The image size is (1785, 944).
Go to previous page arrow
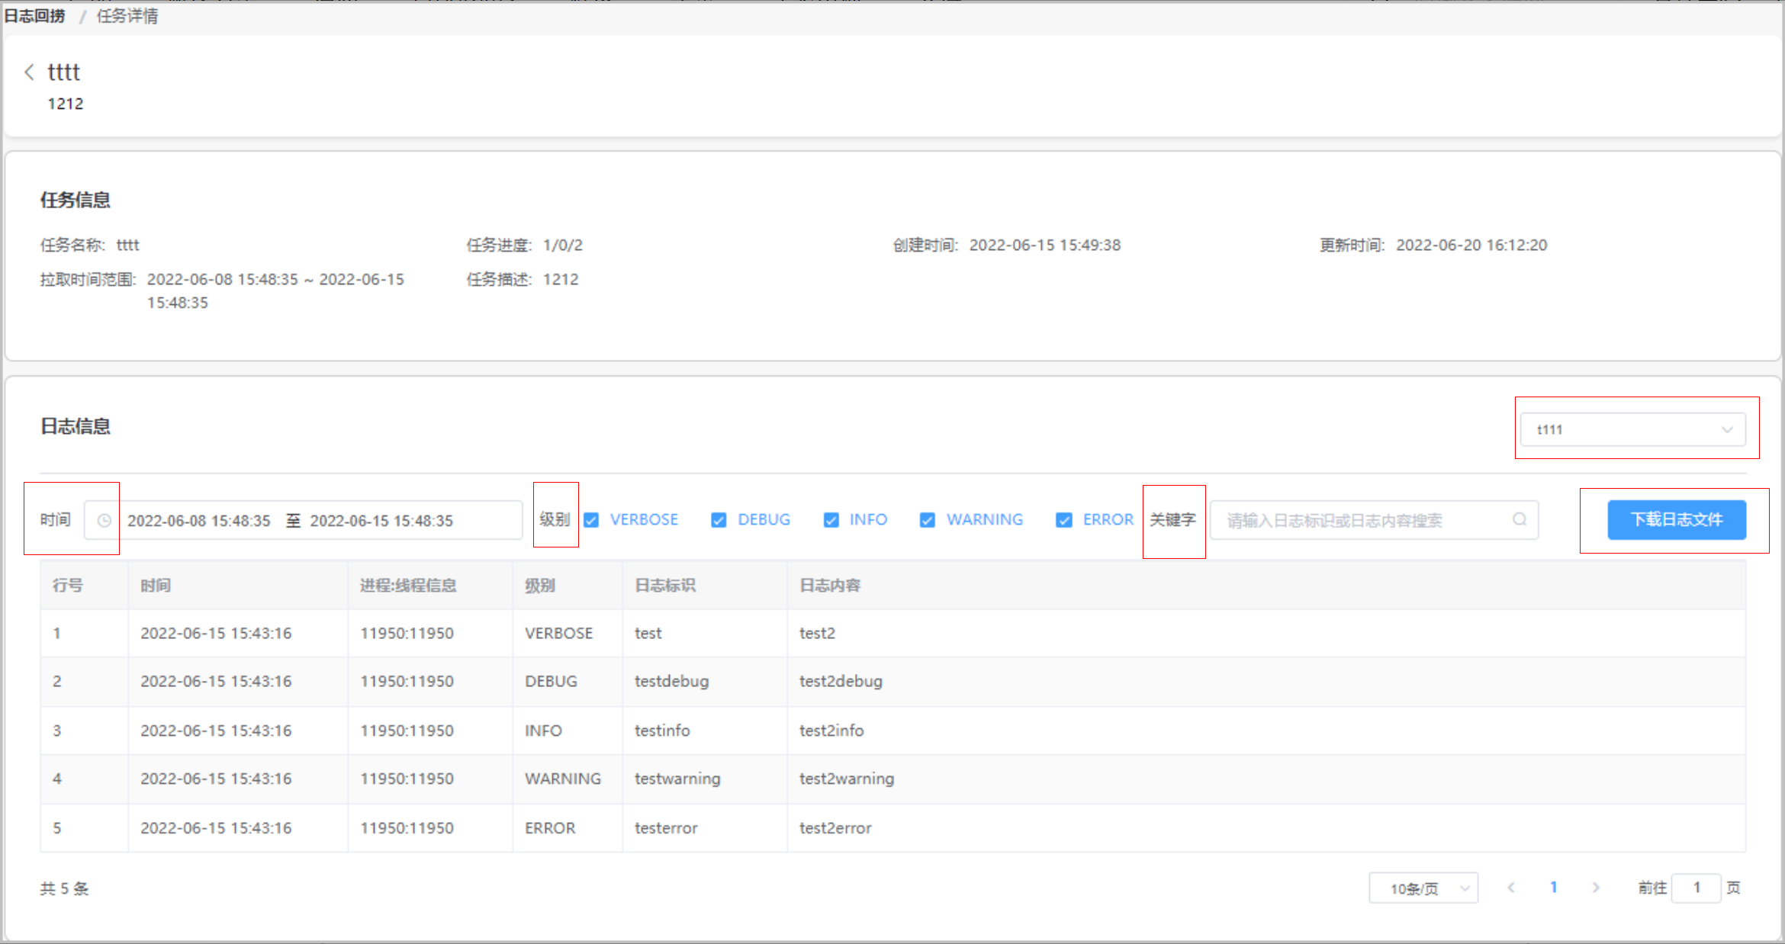point(1511,888)
